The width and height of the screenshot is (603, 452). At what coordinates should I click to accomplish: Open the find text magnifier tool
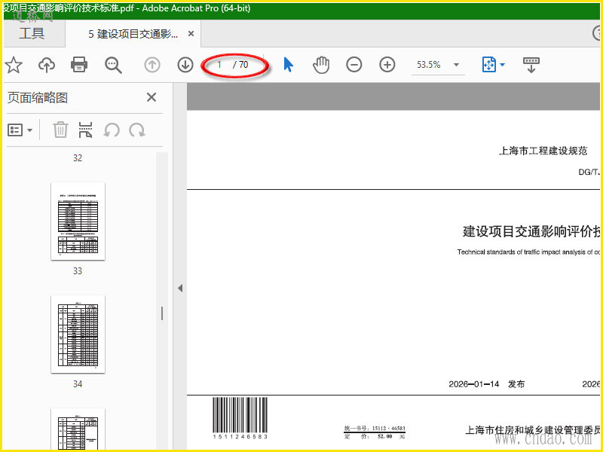[x=113, y=65]
